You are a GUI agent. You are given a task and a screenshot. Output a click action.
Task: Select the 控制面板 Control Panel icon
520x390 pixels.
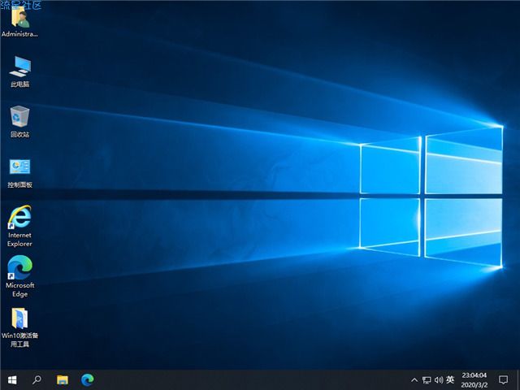(x=19, y=167)
